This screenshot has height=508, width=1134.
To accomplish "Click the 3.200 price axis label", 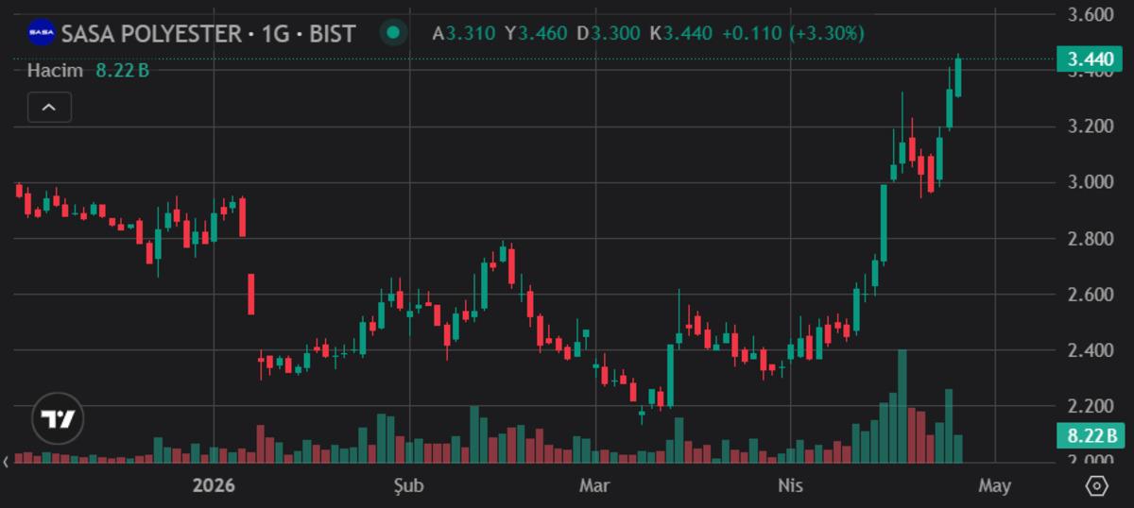I will 1090,127.
